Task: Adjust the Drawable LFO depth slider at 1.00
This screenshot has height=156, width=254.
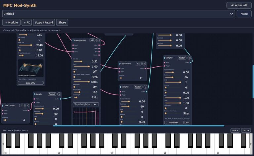Action: point(82,67)
